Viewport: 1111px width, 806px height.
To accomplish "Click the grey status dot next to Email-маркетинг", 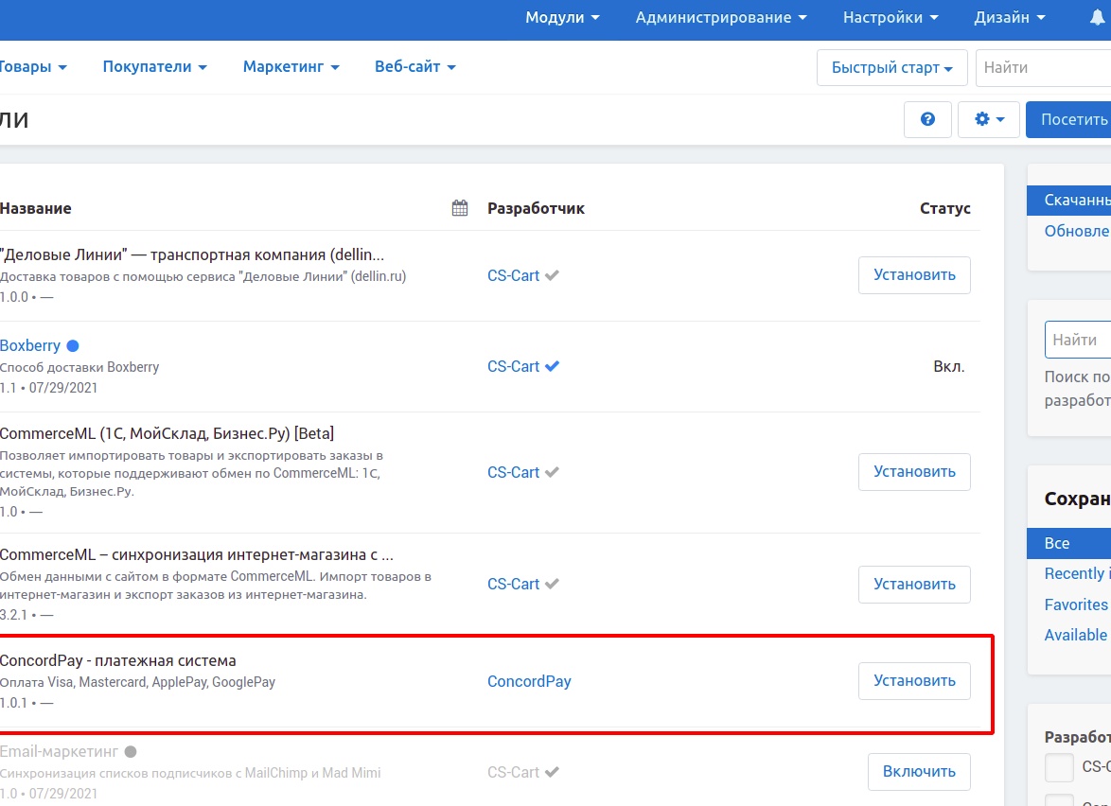I will pos(131,751).
